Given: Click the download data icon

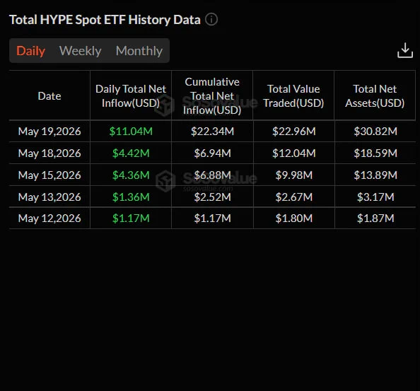Looking at the screenshot, I should 405,50.
